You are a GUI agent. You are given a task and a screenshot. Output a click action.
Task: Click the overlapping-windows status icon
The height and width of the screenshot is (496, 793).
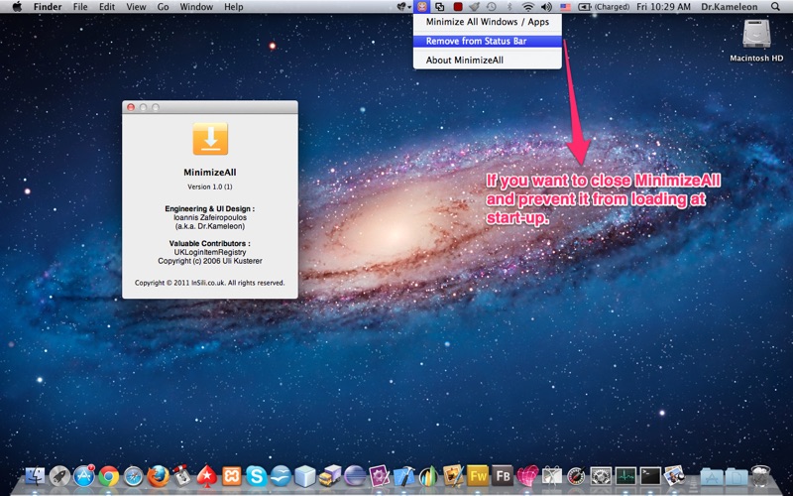(440, 7)
